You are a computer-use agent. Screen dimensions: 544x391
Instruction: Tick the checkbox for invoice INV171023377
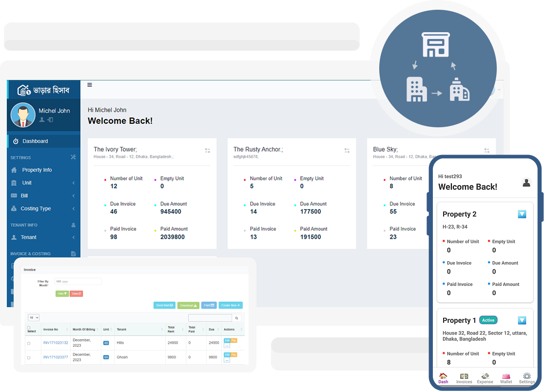29,358
